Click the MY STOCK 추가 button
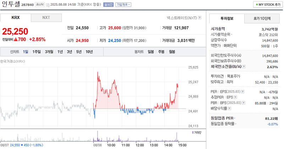 click(268, 5)
